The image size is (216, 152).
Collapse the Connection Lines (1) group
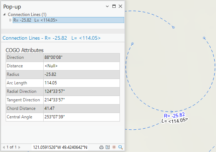[x=4, y=14]
